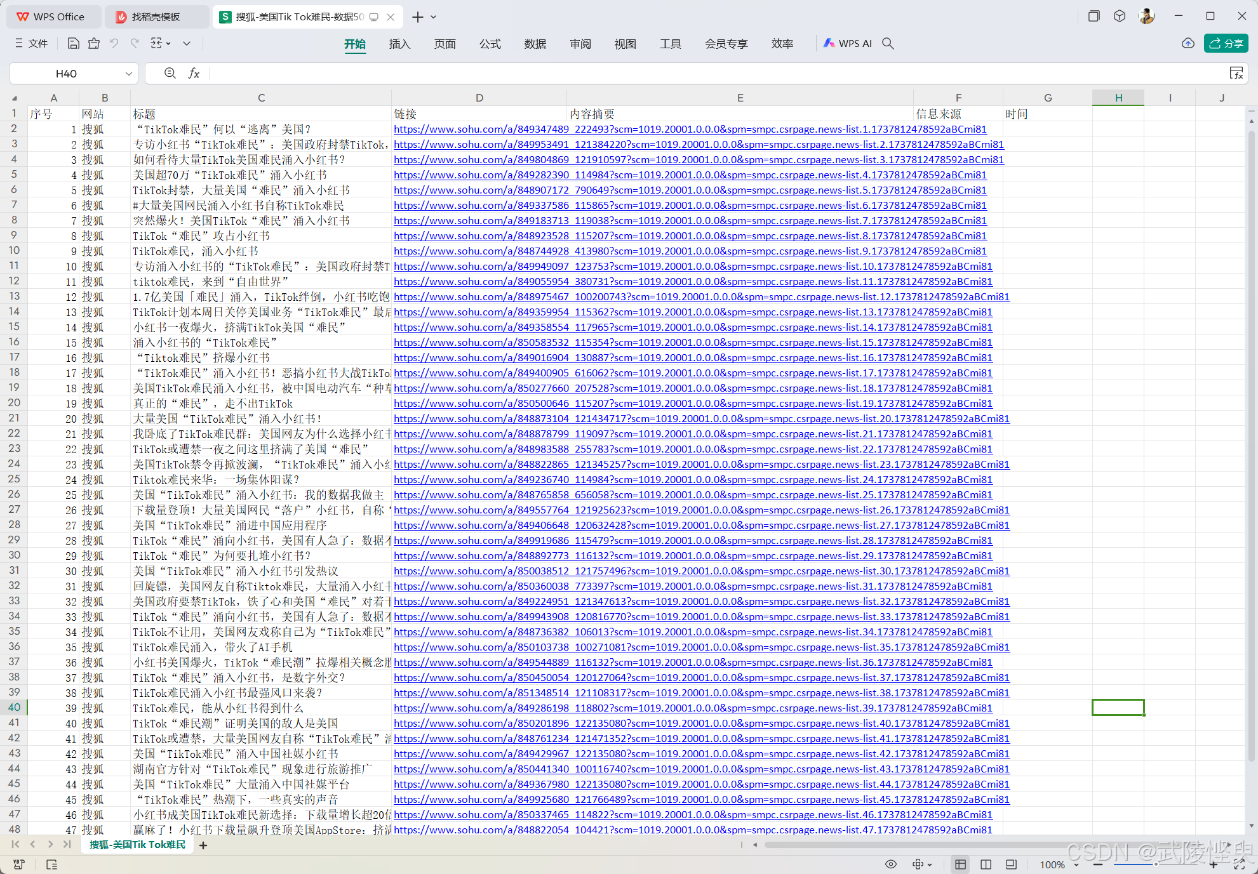Switch to the 插入 ribbon tab
This screenshot has height=874, width=1258.
tap(400, 44)
